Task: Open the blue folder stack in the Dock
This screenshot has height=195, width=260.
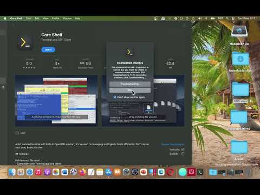Action: pyautogui.click(x=213, y=172)
